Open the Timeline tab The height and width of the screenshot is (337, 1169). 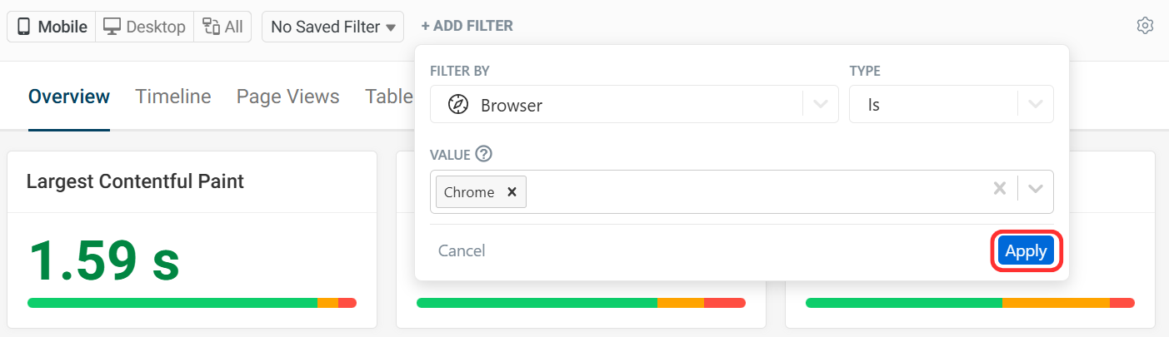pyautogui.click(x=173, y=97)
